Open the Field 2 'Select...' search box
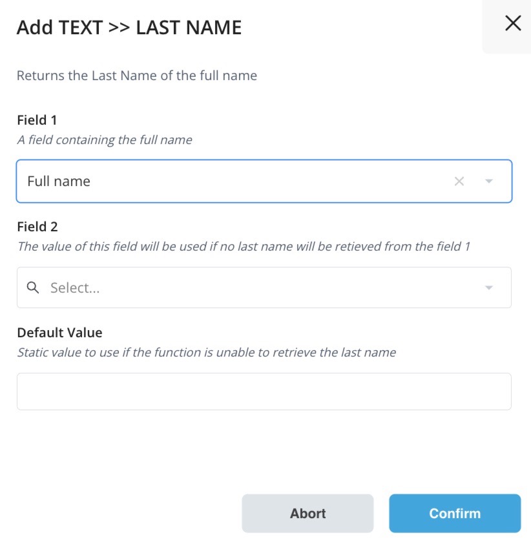This screenshot has height=544, width=531. 264,288
